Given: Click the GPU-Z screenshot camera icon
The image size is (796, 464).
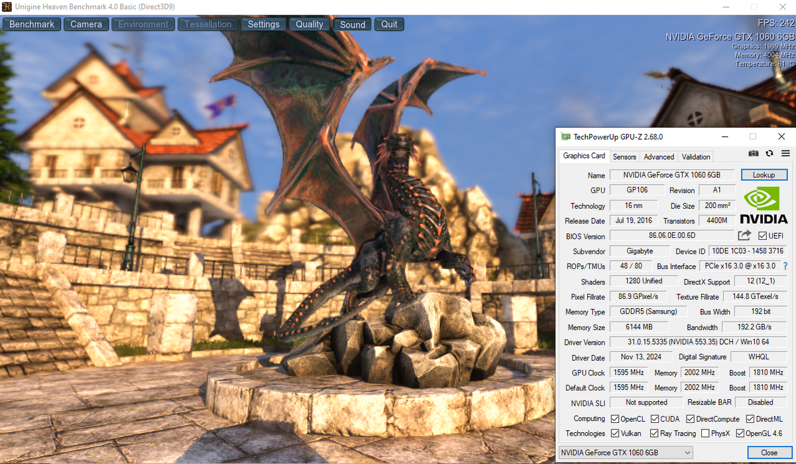Looking at the screenshot, I should tap(754, 153).
